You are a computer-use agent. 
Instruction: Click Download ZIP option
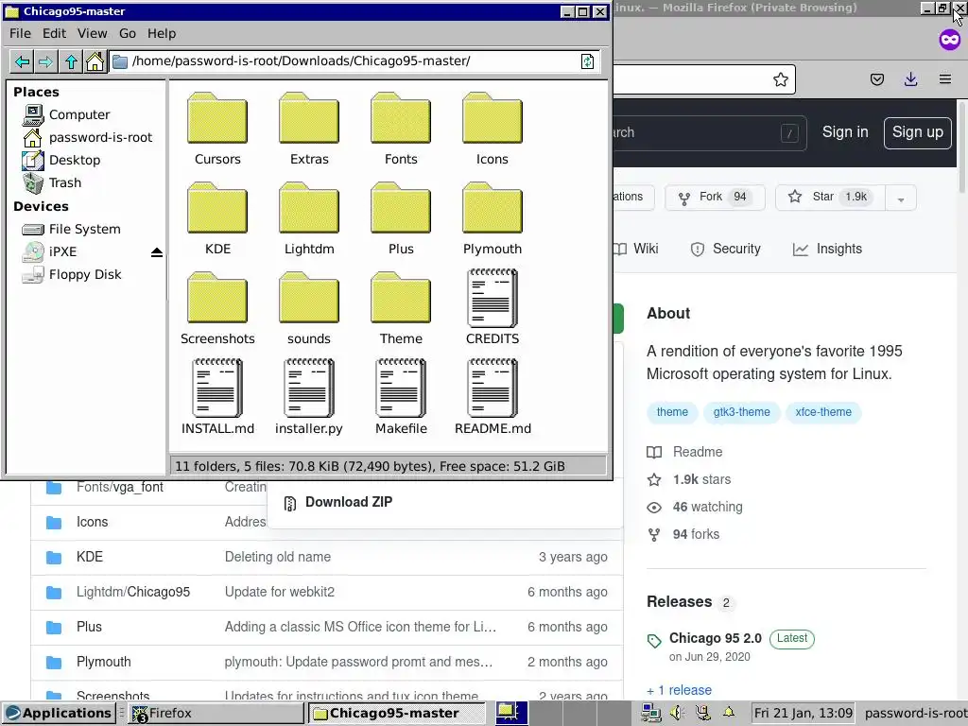coord(338,502)
